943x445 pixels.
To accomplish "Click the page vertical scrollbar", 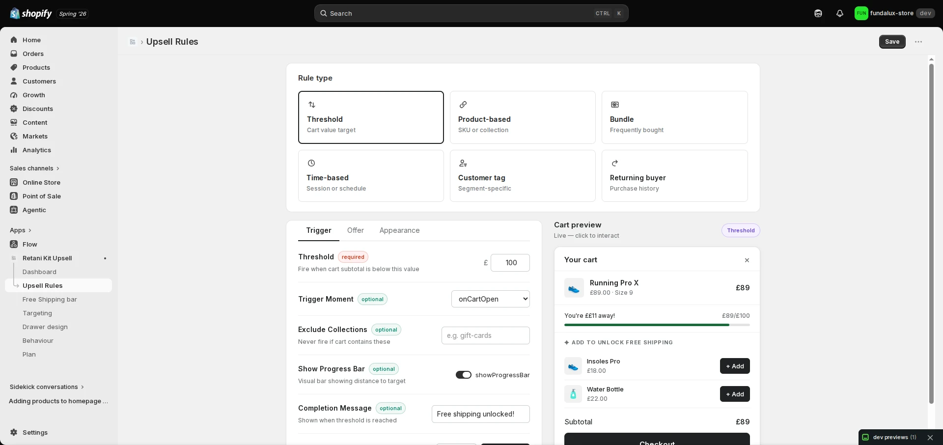I will 931,233.
